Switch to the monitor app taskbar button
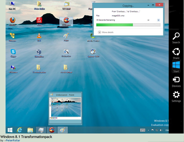This screenshot has width=184, height=142. [41, 130]
